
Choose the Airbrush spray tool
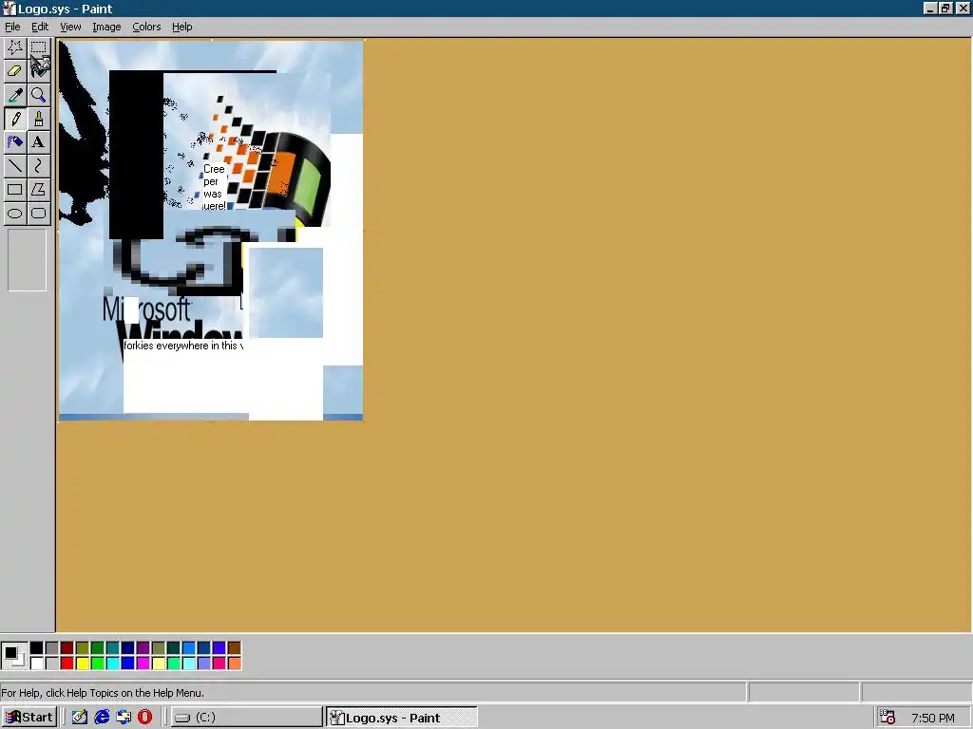[15, 142]
